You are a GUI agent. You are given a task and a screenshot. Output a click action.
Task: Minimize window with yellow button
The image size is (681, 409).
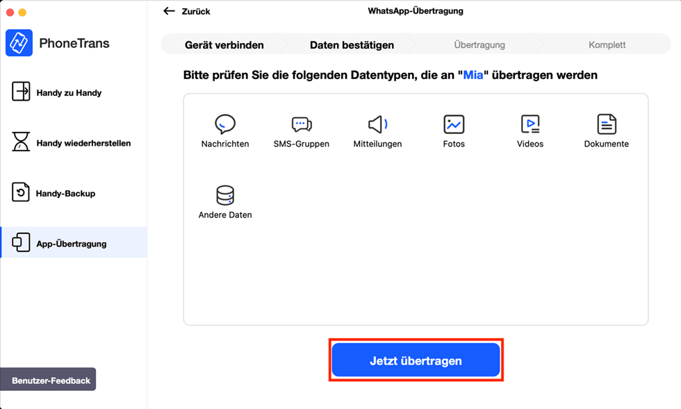click(x=22, y=12)
